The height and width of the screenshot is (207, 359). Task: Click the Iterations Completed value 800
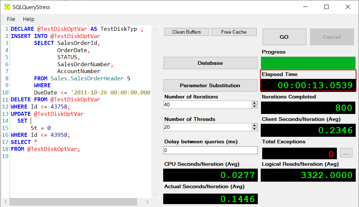(x=343, y=108)
